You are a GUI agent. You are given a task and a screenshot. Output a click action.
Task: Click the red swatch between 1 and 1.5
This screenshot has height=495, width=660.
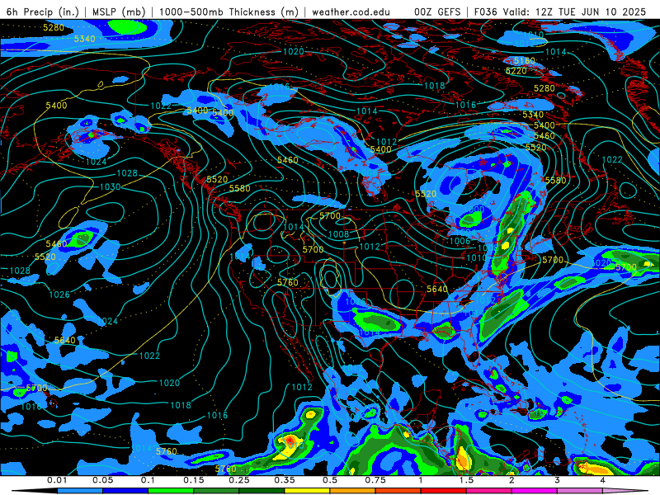pos(444,491)
